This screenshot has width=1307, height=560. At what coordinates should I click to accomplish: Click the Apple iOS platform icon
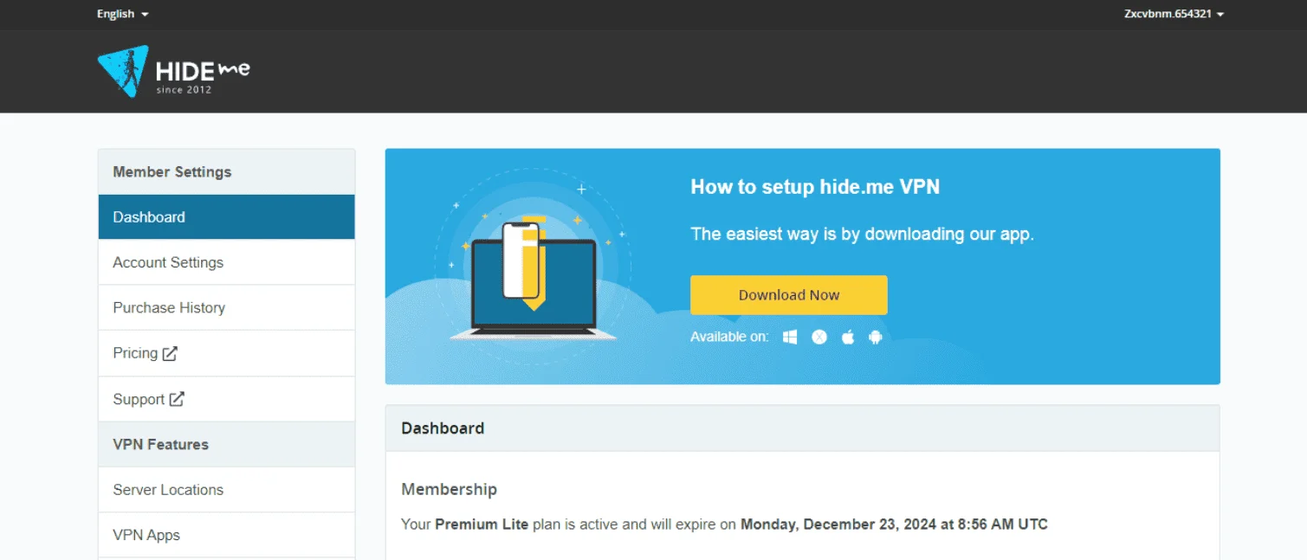click(x=848, y=337)
